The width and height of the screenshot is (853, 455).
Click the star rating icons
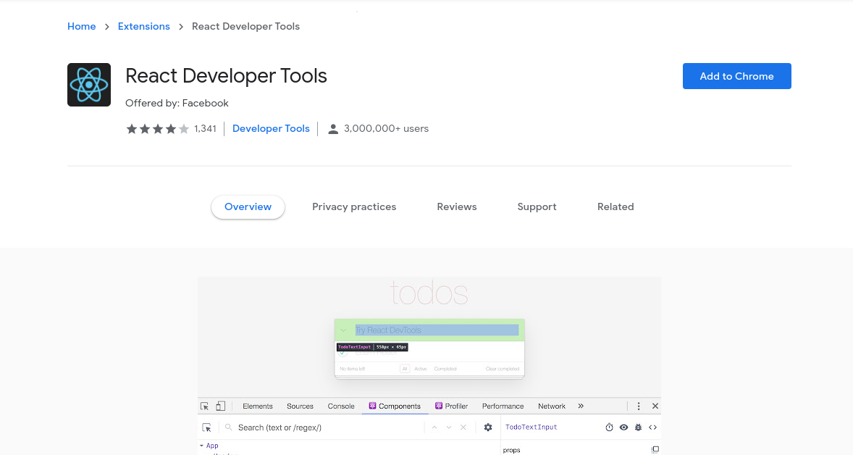tap(158, 129)
